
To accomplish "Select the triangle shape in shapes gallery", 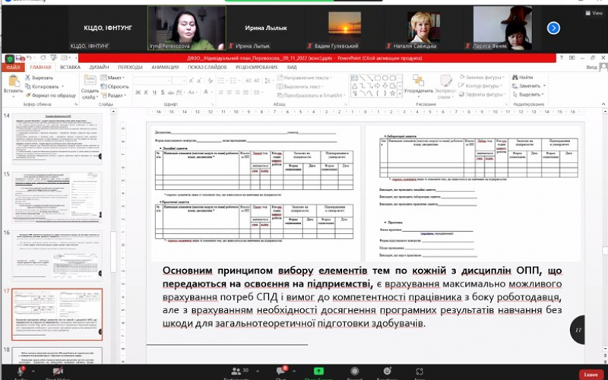I will click(355, 86).
